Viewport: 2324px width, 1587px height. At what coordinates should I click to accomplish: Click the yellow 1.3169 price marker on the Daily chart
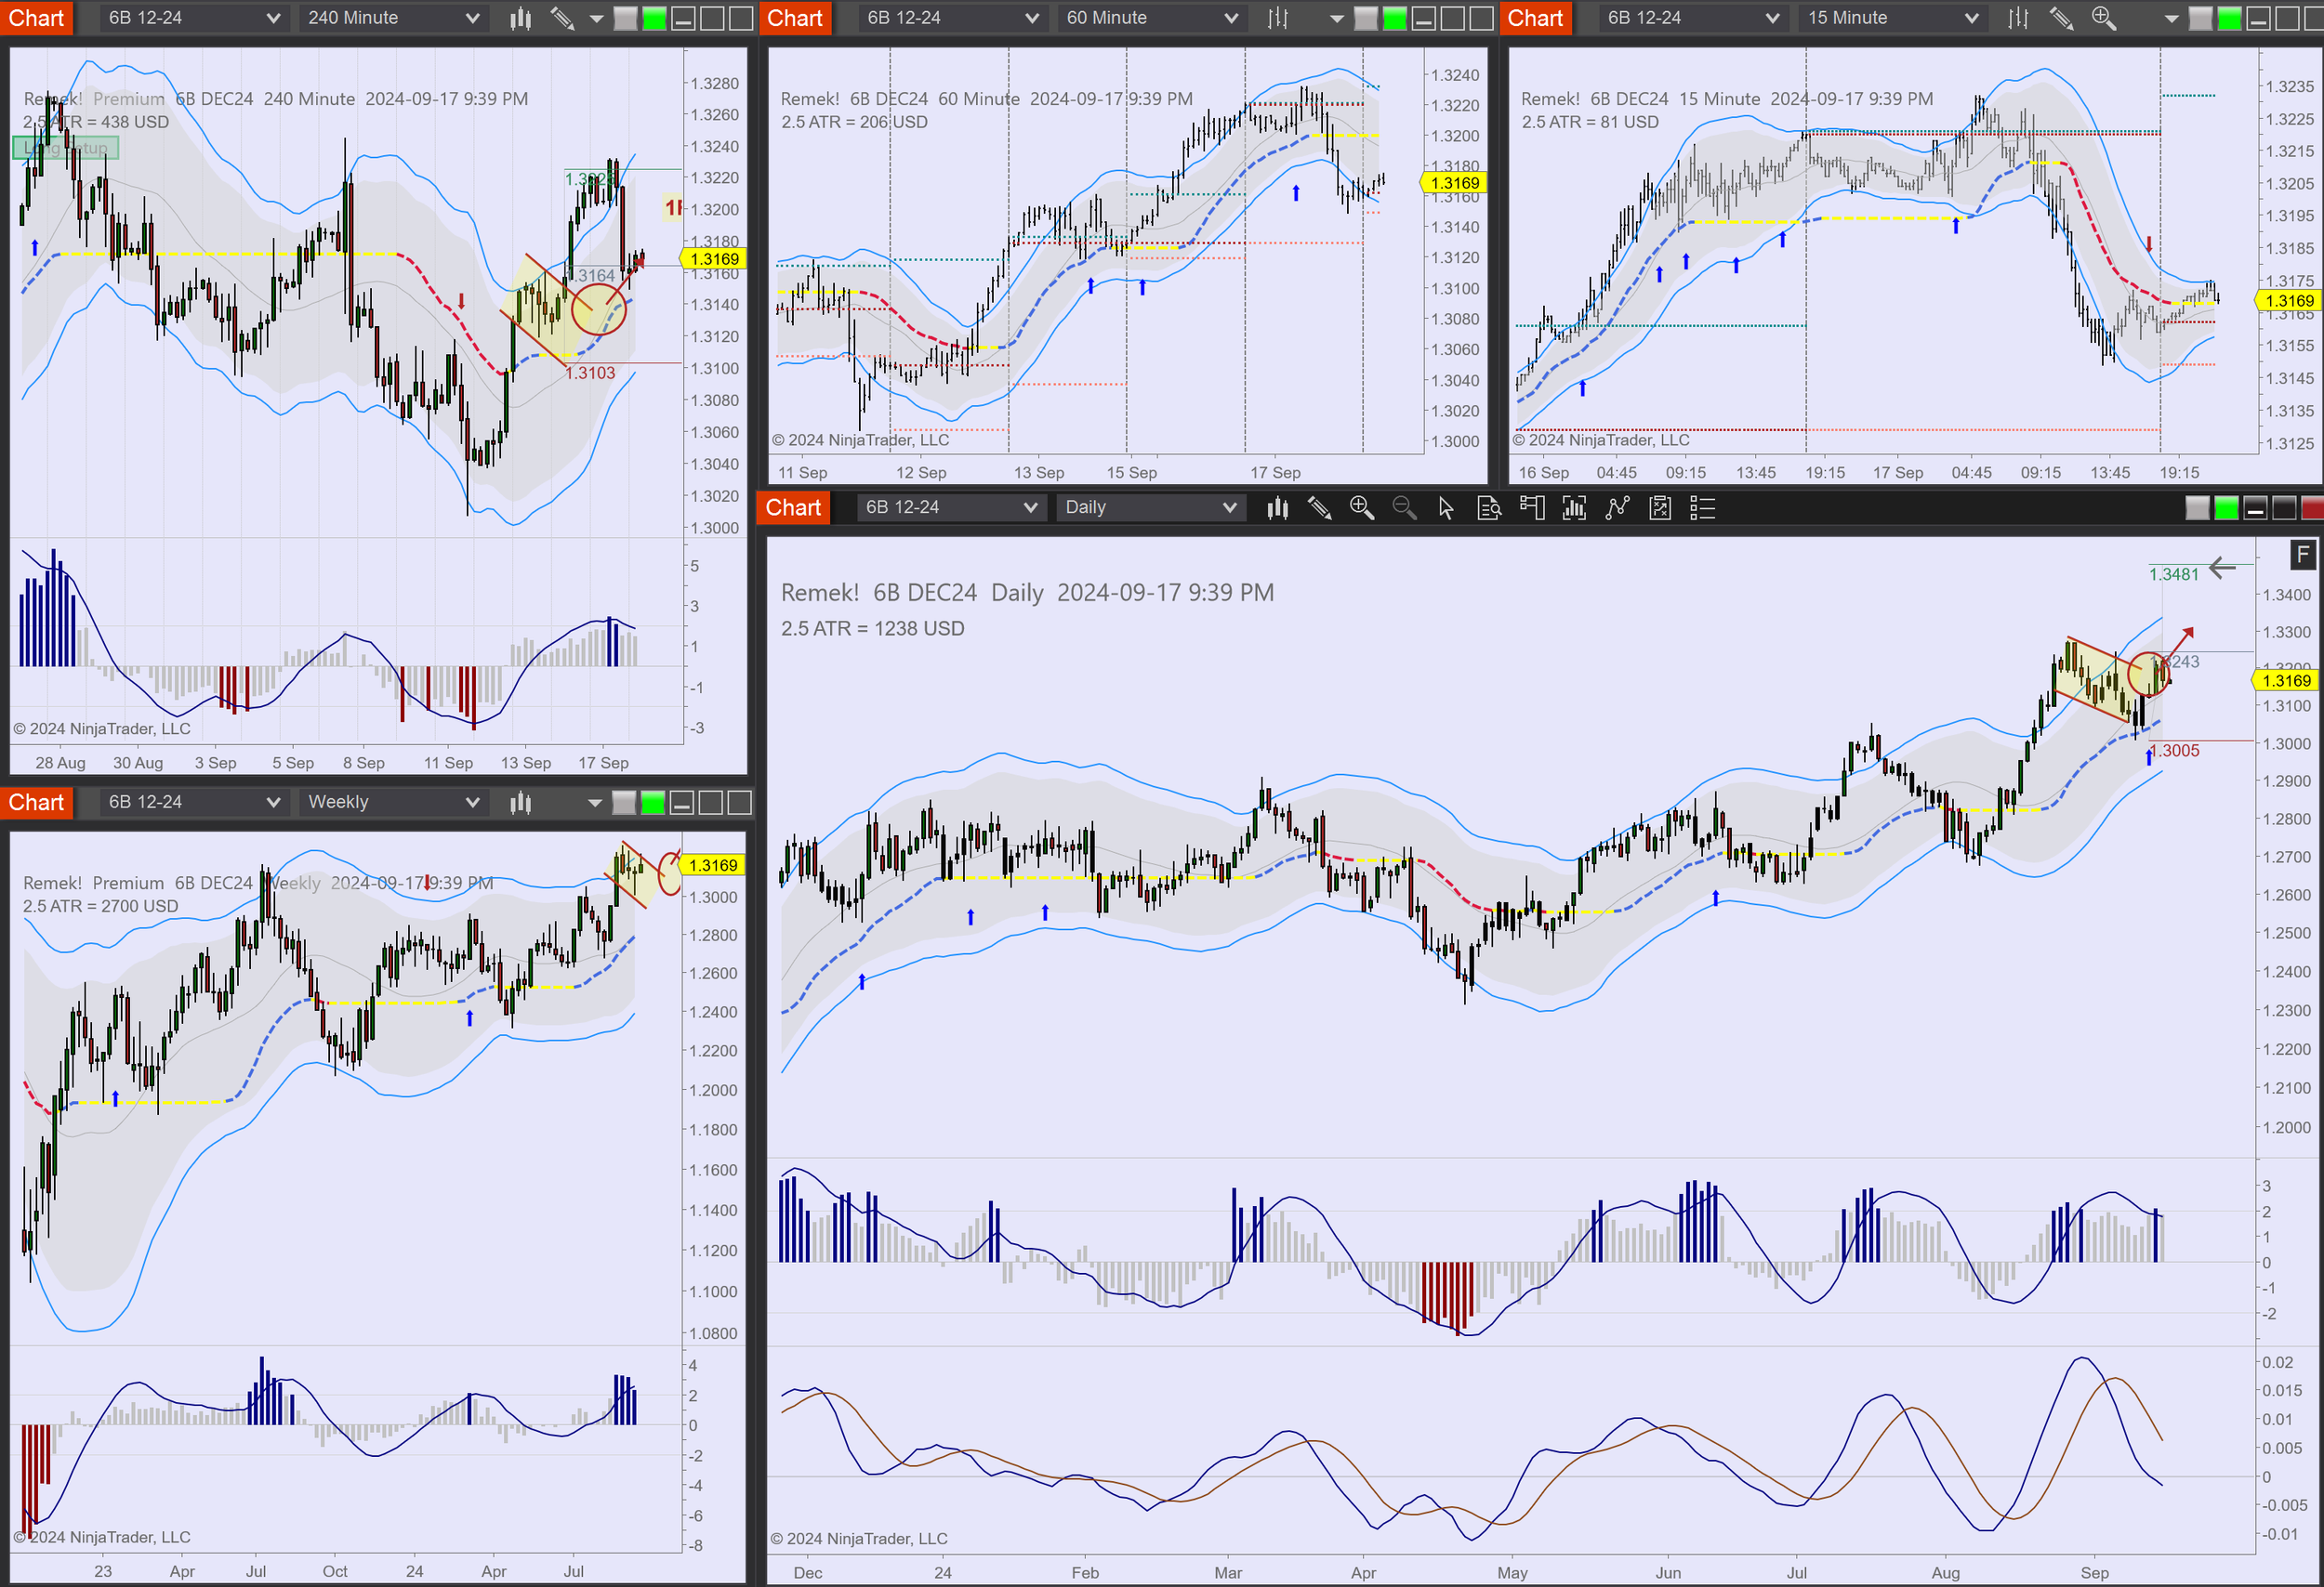(2288, 679)
